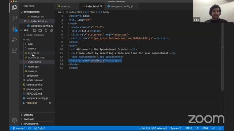Click the fontawesome script URL link

(x=121, y=38)
